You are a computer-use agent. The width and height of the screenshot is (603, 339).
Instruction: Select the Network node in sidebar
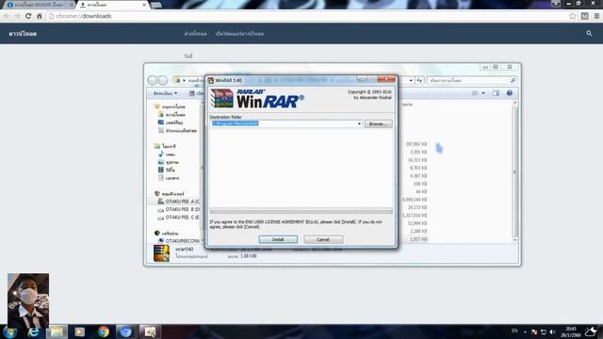(x=166, y=234)
